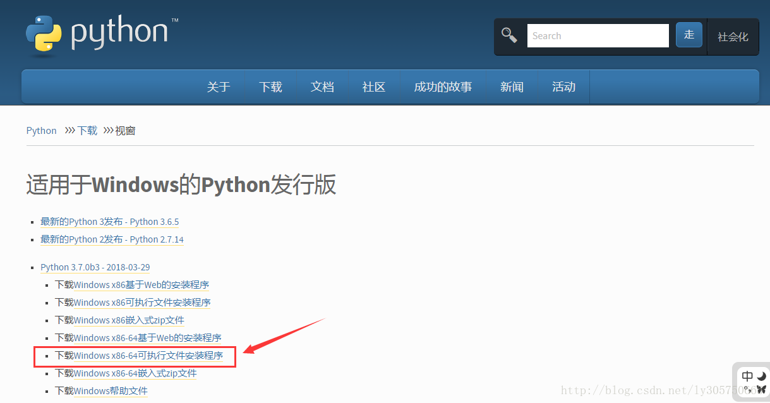The width and height of the screenshot is (770, 403).
Task: Open Python 3.7.0b3 - 2018-03-29 release link
Action: click(x=95, y=267)
